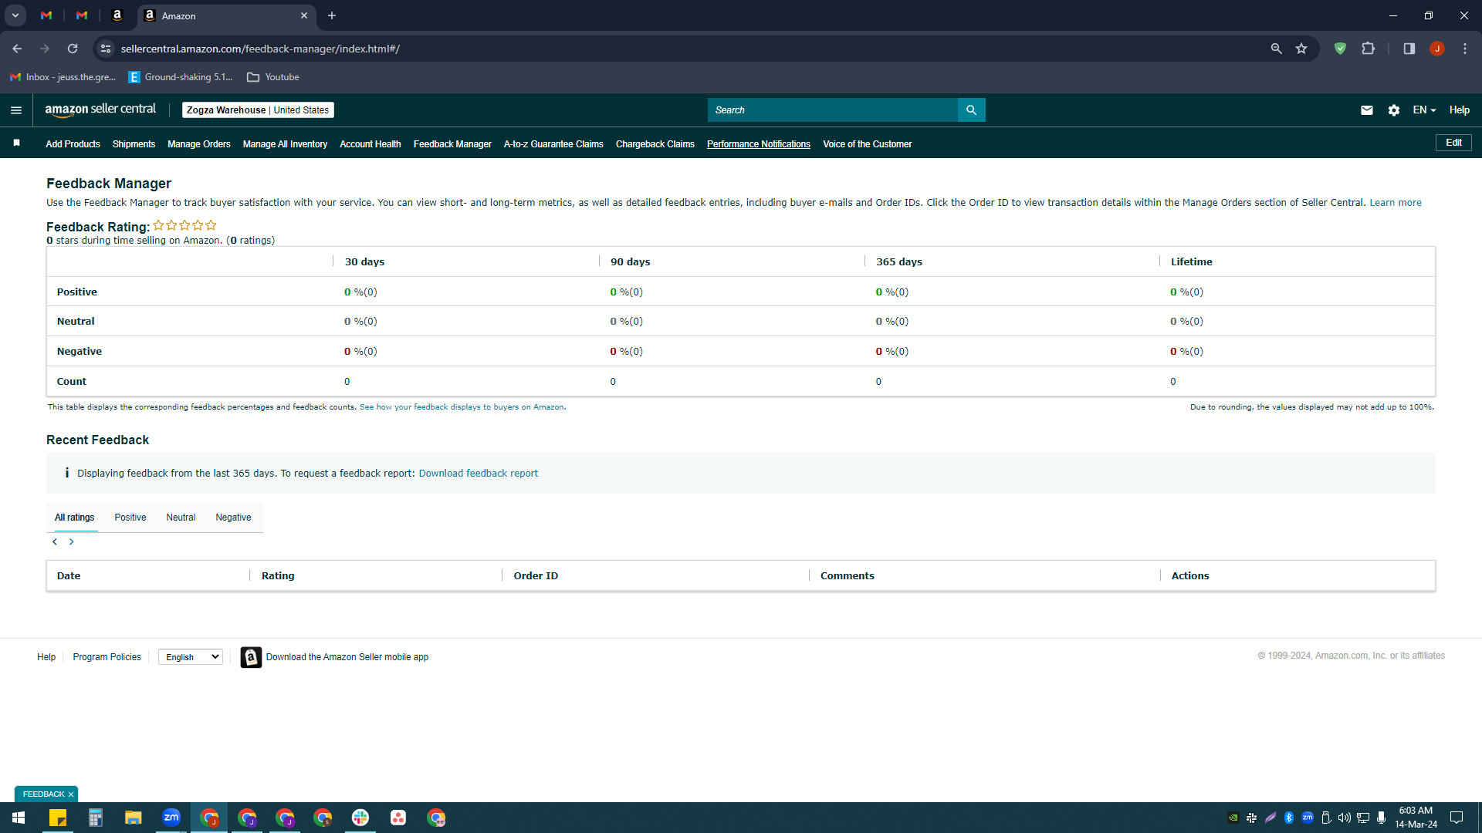
Task: Open how feedback displays to buyers link
Action: point(462,407)
